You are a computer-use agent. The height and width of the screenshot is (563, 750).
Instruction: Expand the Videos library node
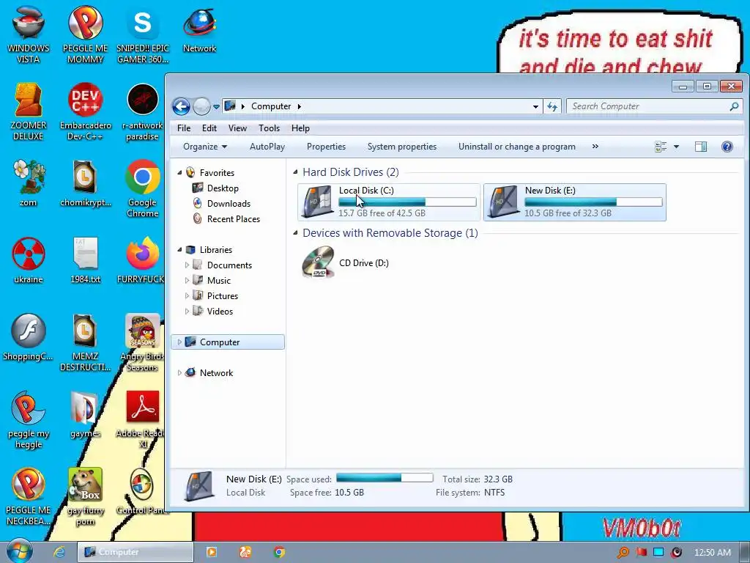click(x=187, y=311)
